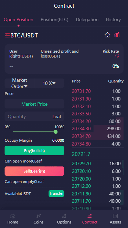Add BTC/USDT to favorites with star icon

(107, 35)
